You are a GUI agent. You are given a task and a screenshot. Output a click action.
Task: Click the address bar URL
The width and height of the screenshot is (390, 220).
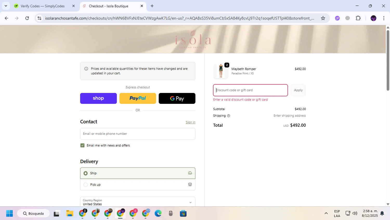tap(179, 18)
